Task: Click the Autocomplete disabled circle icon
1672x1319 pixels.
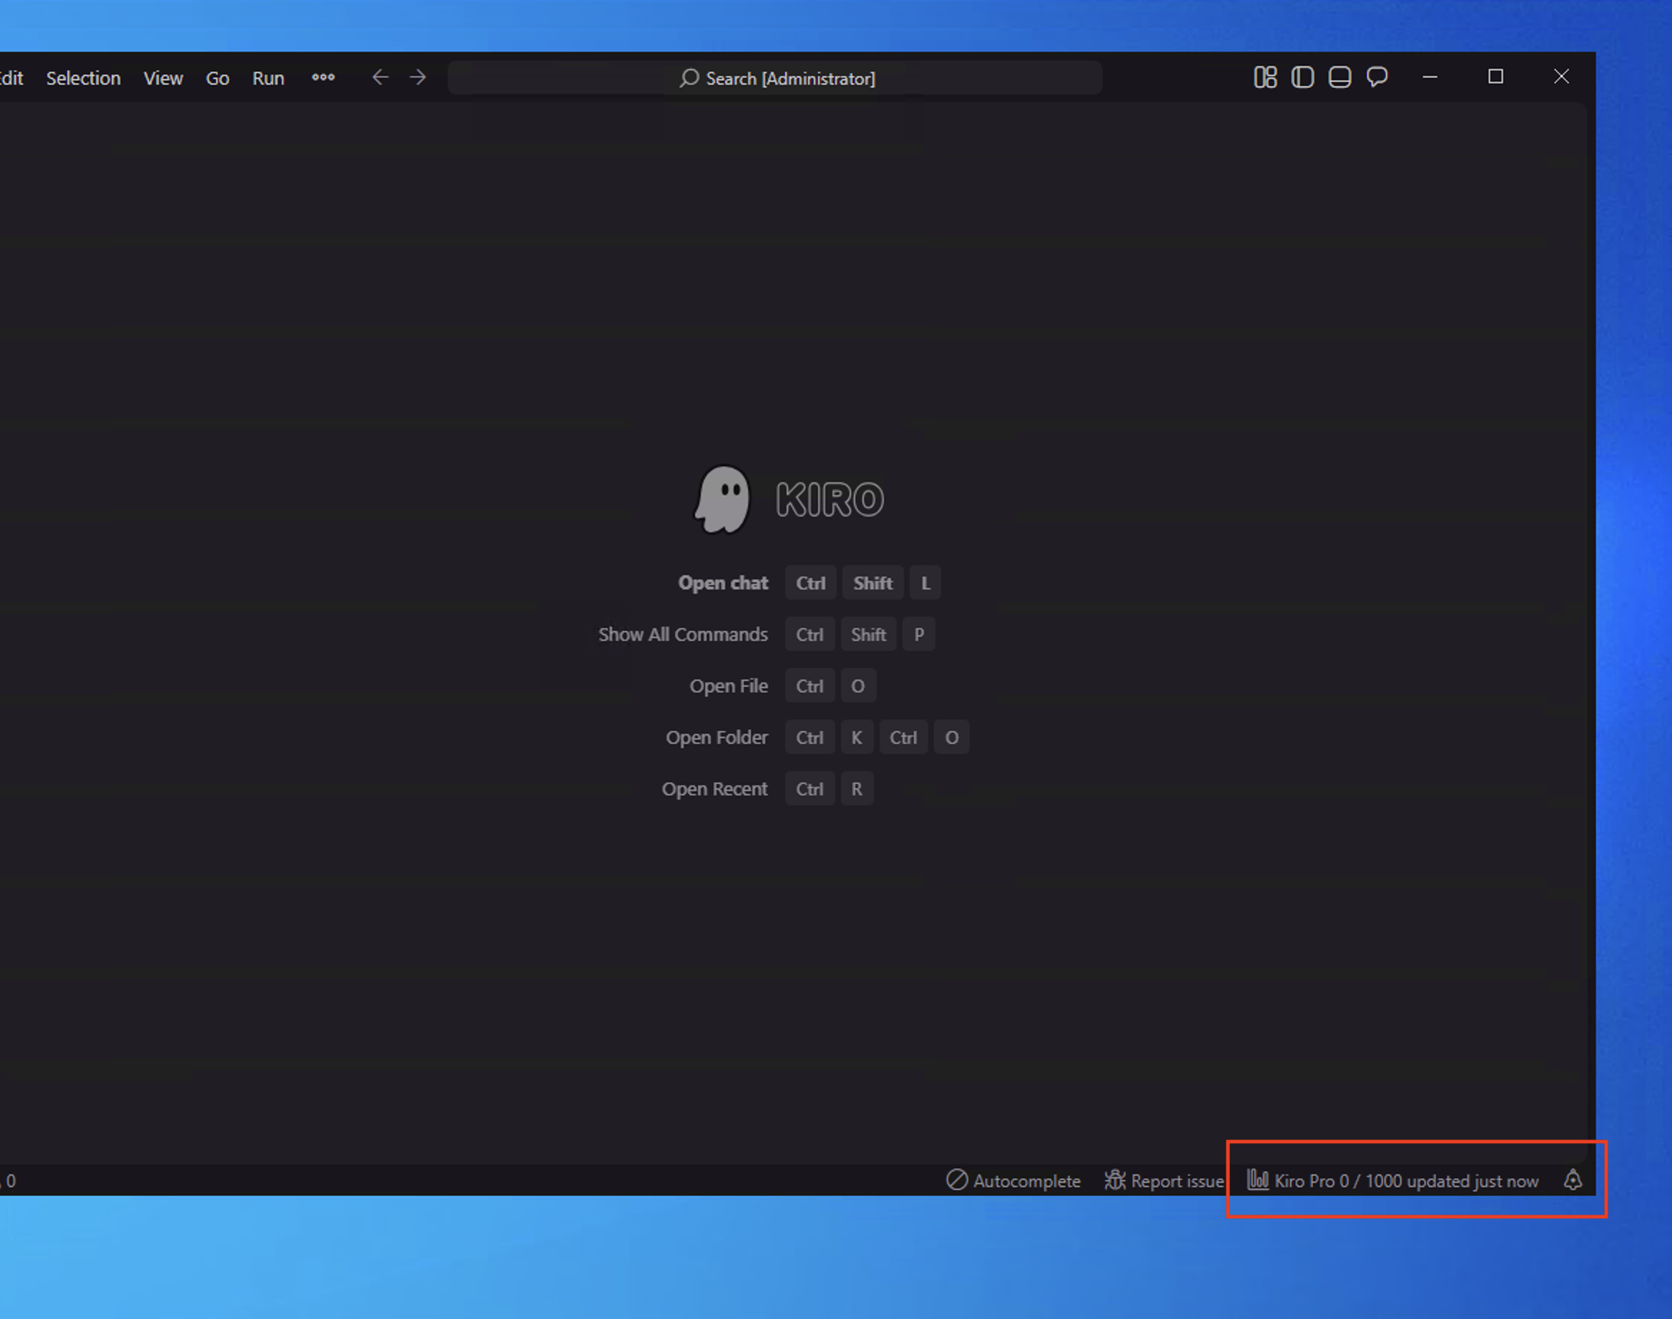Action: click(x=956, y=1180)
